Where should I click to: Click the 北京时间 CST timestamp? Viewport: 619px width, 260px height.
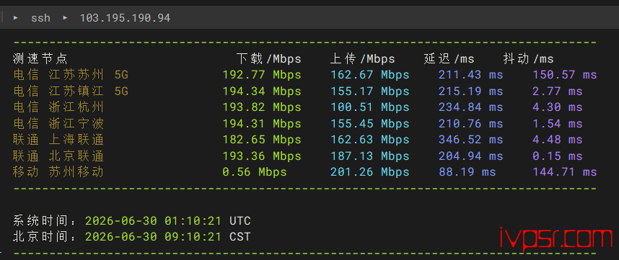(168, 237)
